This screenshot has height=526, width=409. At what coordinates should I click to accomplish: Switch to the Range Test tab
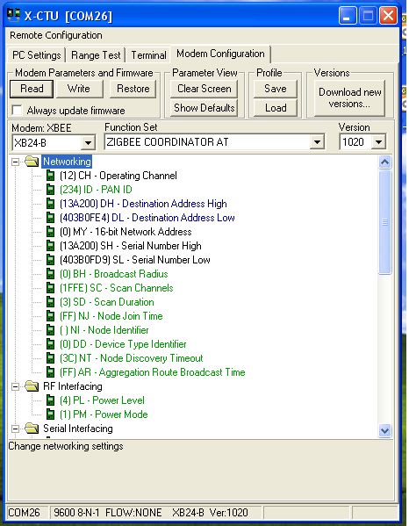coord(96,55)
